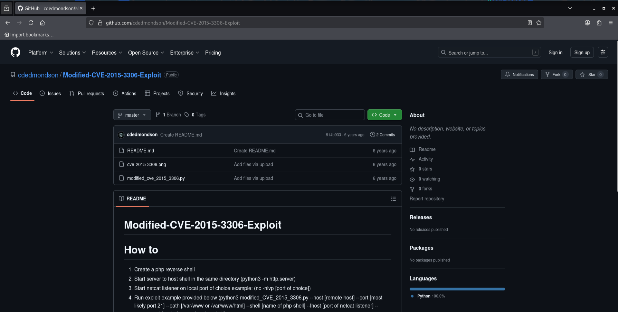Image resolution: width=618 pixels, height=312 pixels.
Task: Go back with the browser back arrow
Action: 8,23
